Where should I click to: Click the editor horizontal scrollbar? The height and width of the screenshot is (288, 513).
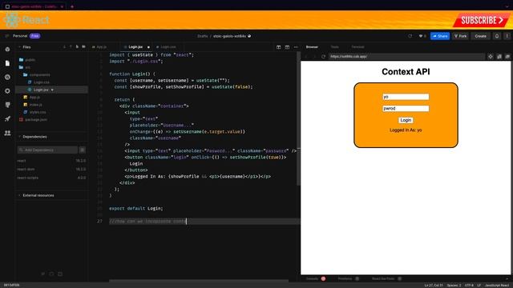[x=199, y=280]
